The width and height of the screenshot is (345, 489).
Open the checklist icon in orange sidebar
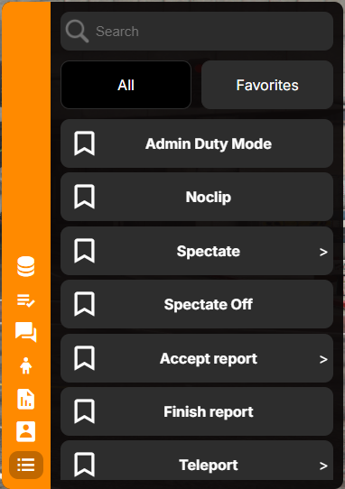point(26,301)
